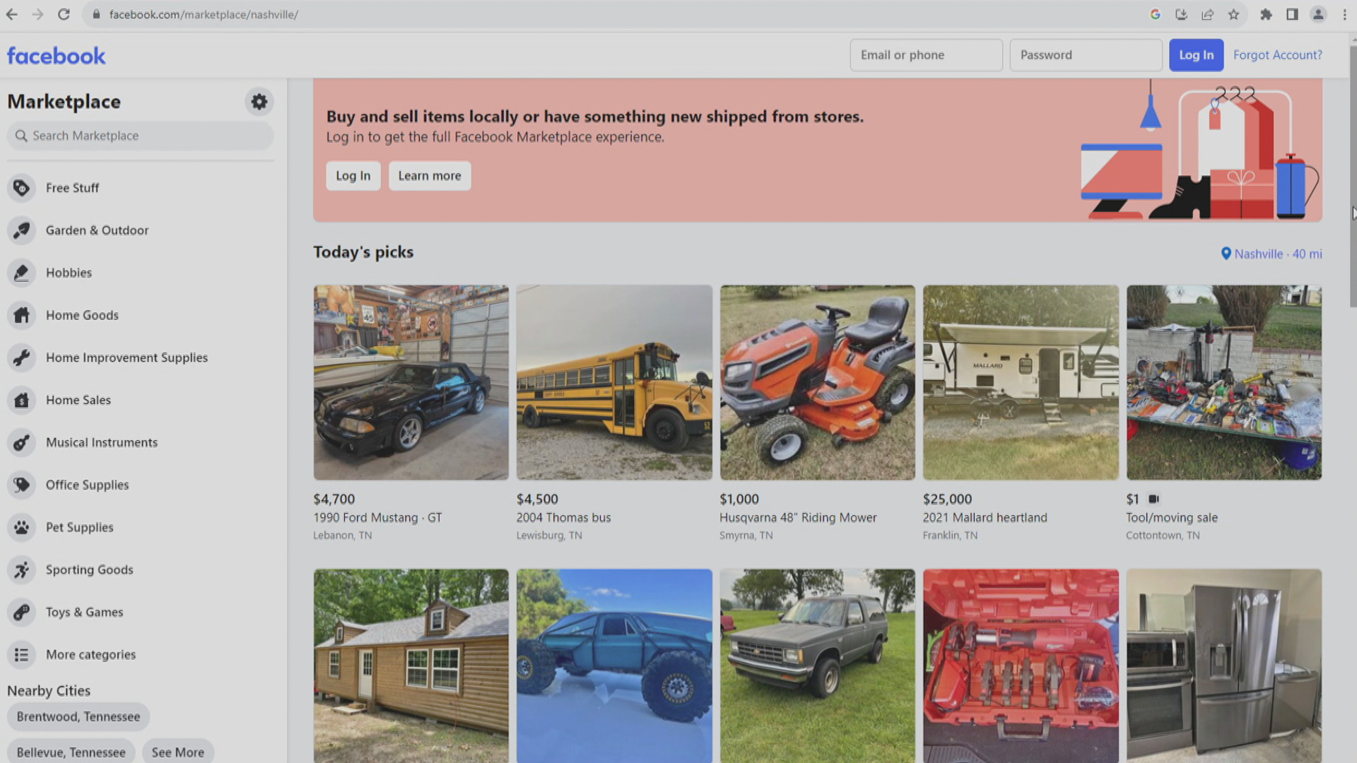Click the browser address bar URL
The height and width of the screenshot is (763, 1357).
click(x=204, y=14)
